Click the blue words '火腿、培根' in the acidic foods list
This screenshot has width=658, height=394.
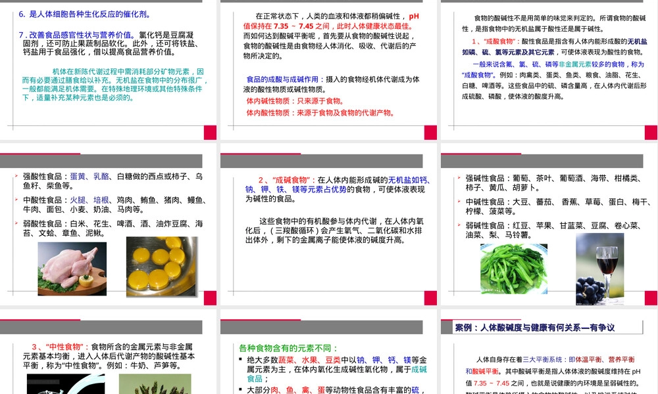tap(89, 200)
